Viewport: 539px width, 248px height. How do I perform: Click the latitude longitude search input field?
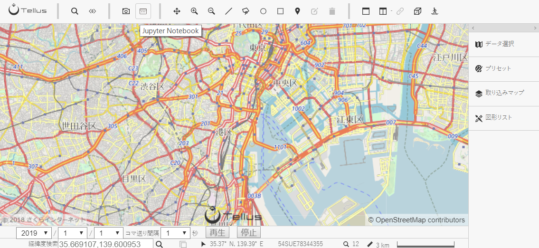(105, 244)
